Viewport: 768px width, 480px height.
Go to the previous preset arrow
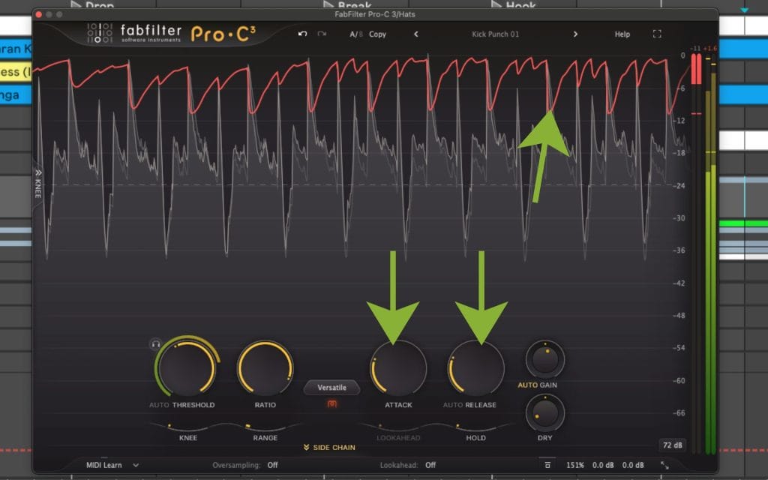[416, 34]
